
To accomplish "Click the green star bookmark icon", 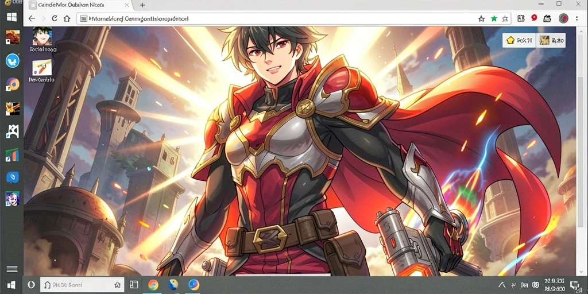I will point(494,18).
